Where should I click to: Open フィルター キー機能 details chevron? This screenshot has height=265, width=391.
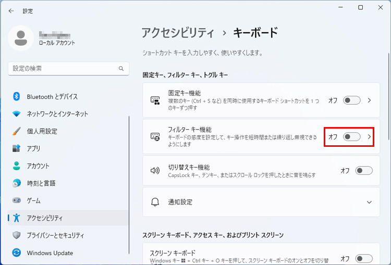(x=370, y=136)
